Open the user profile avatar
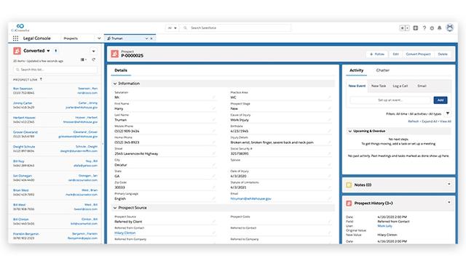 tap(450, 28)
